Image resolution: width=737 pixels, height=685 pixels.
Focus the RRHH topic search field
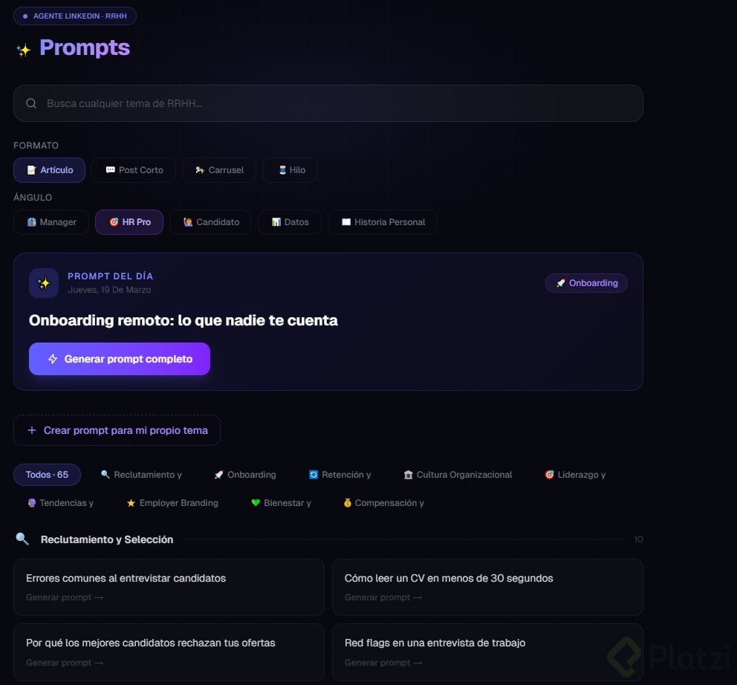click(x=334, y=104)
